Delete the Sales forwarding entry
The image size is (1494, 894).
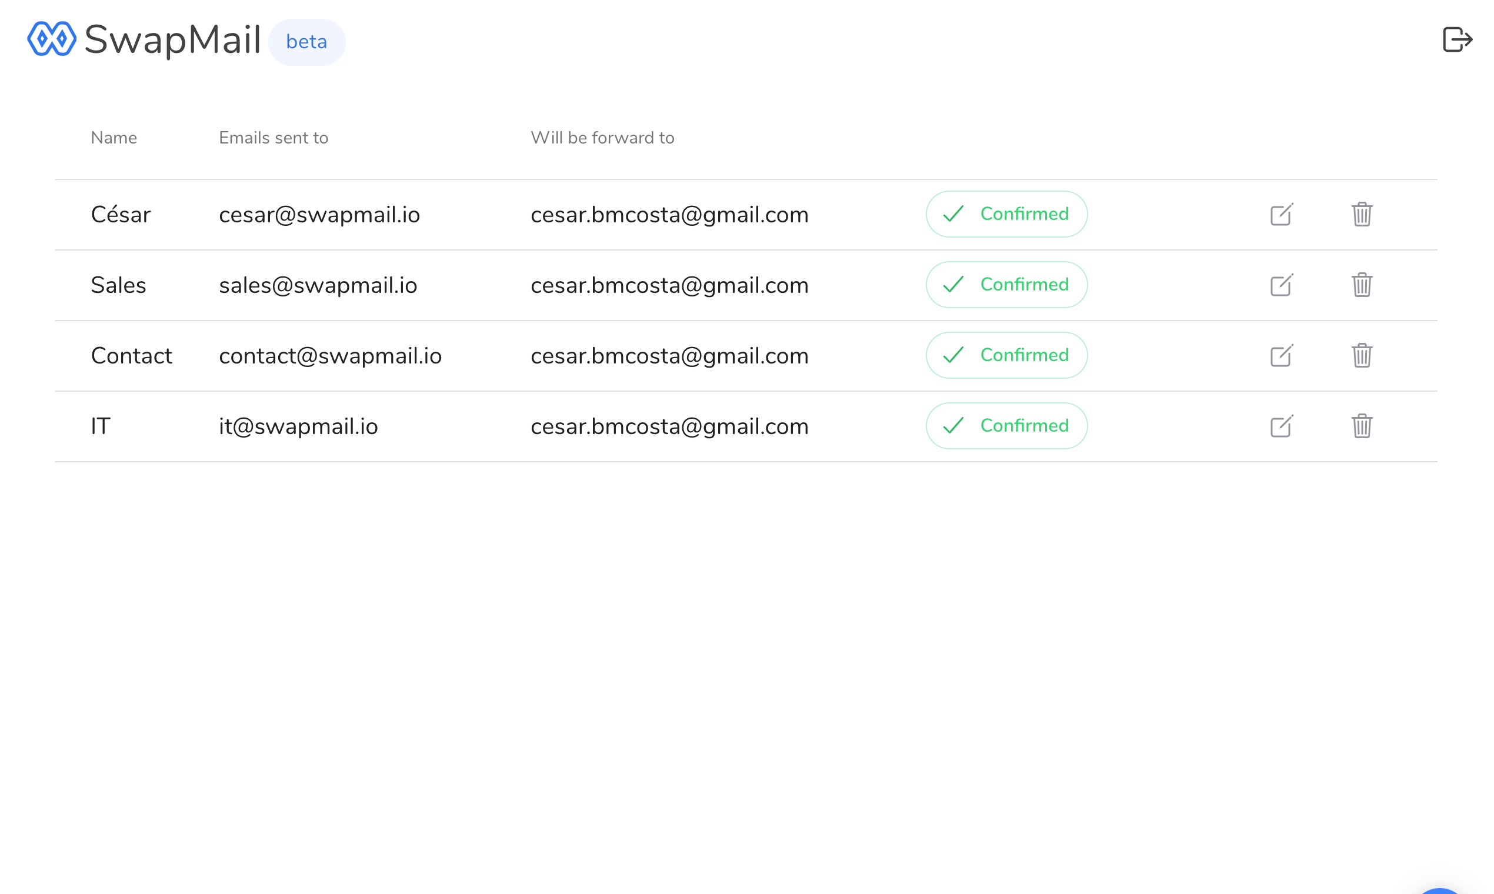tap(1362, 285)
